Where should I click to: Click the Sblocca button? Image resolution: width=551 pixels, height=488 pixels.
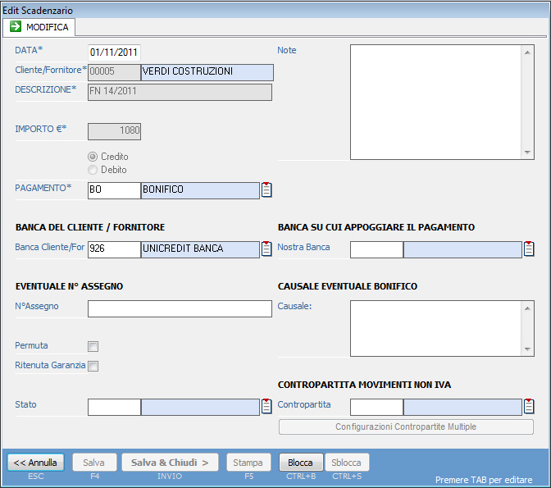click(x=346, y=463)
